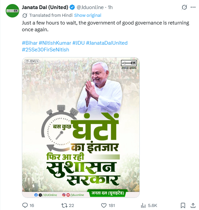Click Show original translation link
This screenshot has height=210, width=199.
88,15
